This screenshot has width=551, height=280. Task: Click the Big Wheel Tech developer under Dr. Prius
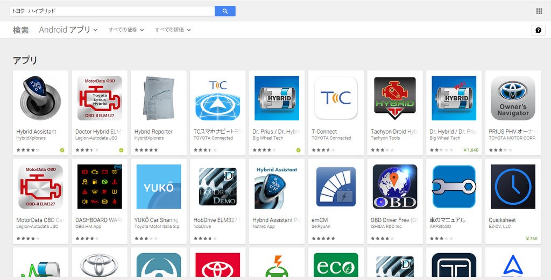click(x=268, y=138)
